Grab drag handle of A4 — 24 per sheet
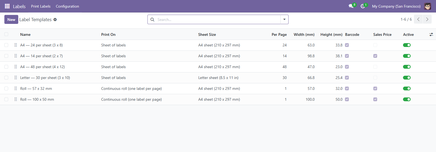The image size is (436, 152). click(16, 45)
